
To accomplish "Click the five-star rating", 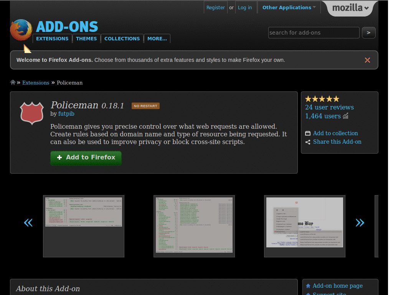I will (322, 99).
